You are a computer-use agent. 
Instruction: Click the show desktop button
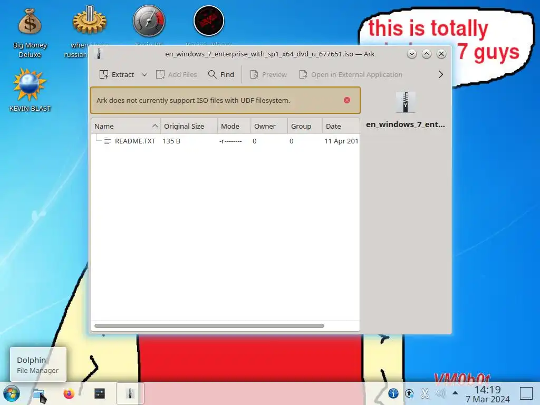click(x=526, y=393)
